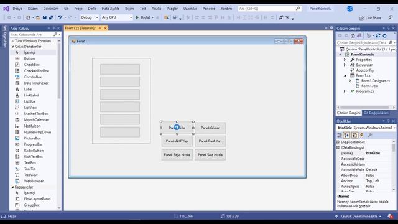398x224 pixels.
Task: Click the search icon in the Ara box
Action: click(298, 8)
